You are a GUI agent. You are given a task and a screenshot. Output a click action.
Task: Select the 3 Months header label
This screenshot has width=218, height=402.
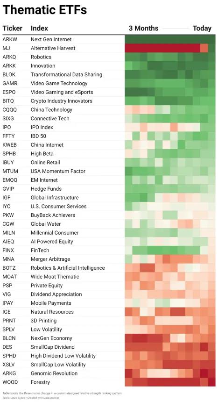point(143,28)
